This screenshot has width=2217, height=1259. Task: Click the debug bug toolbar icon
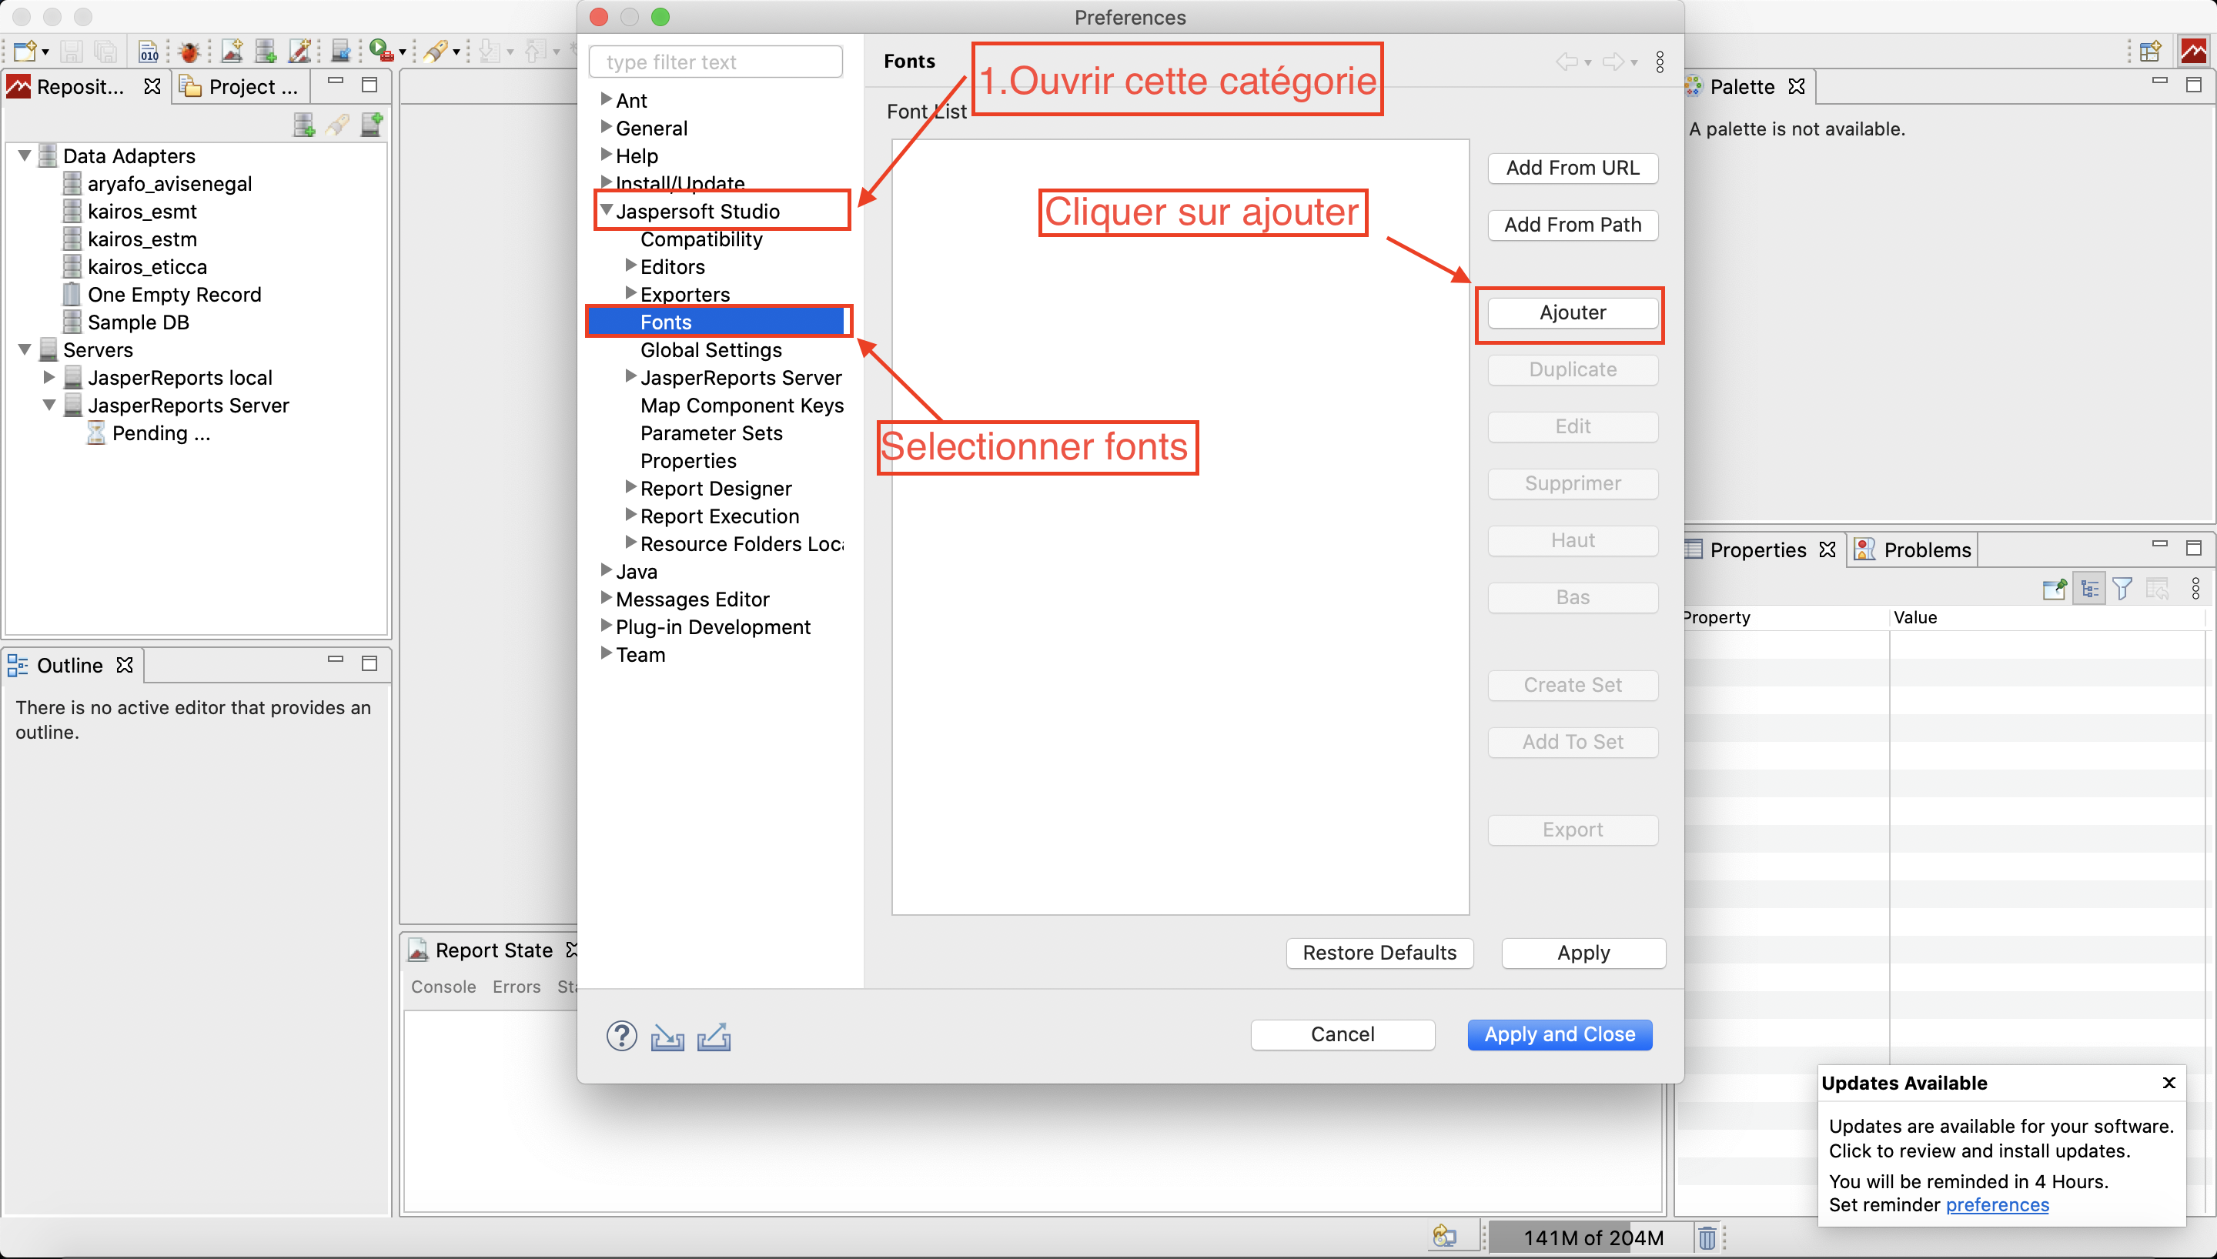click(x=189, y=52)
